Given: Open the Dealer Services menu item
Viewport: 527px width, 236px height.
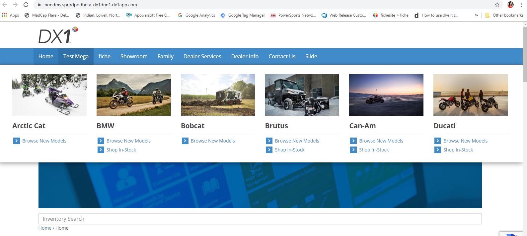Looking at the screenshot, I should [202, 56].
